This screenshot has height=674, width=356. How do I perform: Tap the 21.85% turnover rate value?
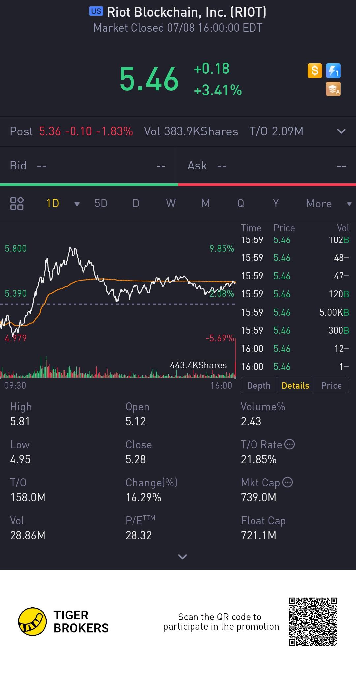click(258, 459)
